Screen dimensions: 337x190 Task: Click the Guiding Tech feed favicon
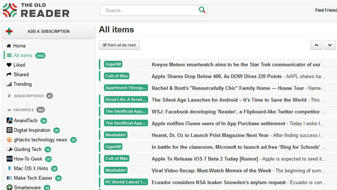click(9, 149)
